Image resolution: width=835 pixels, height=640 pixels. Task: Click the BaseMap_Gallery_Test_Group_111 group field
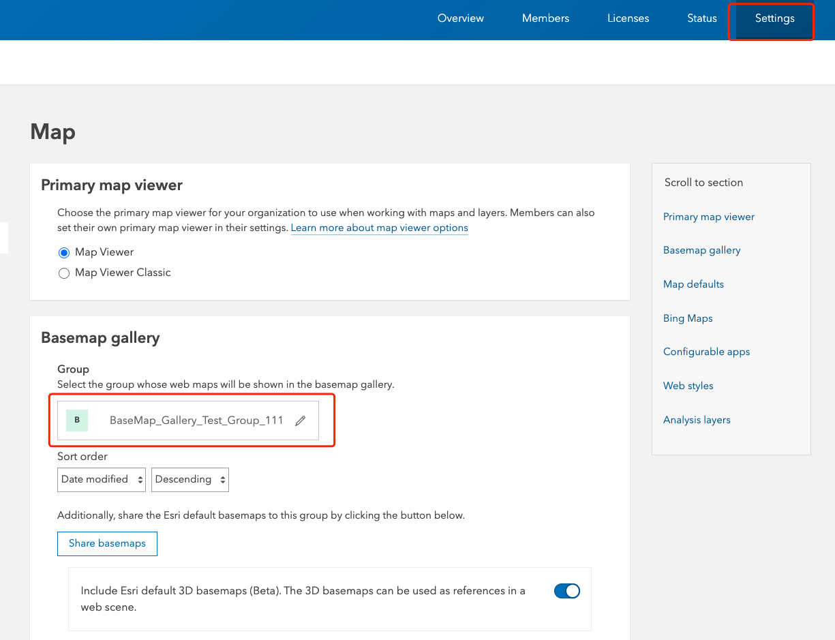click(x=196, y=421)
